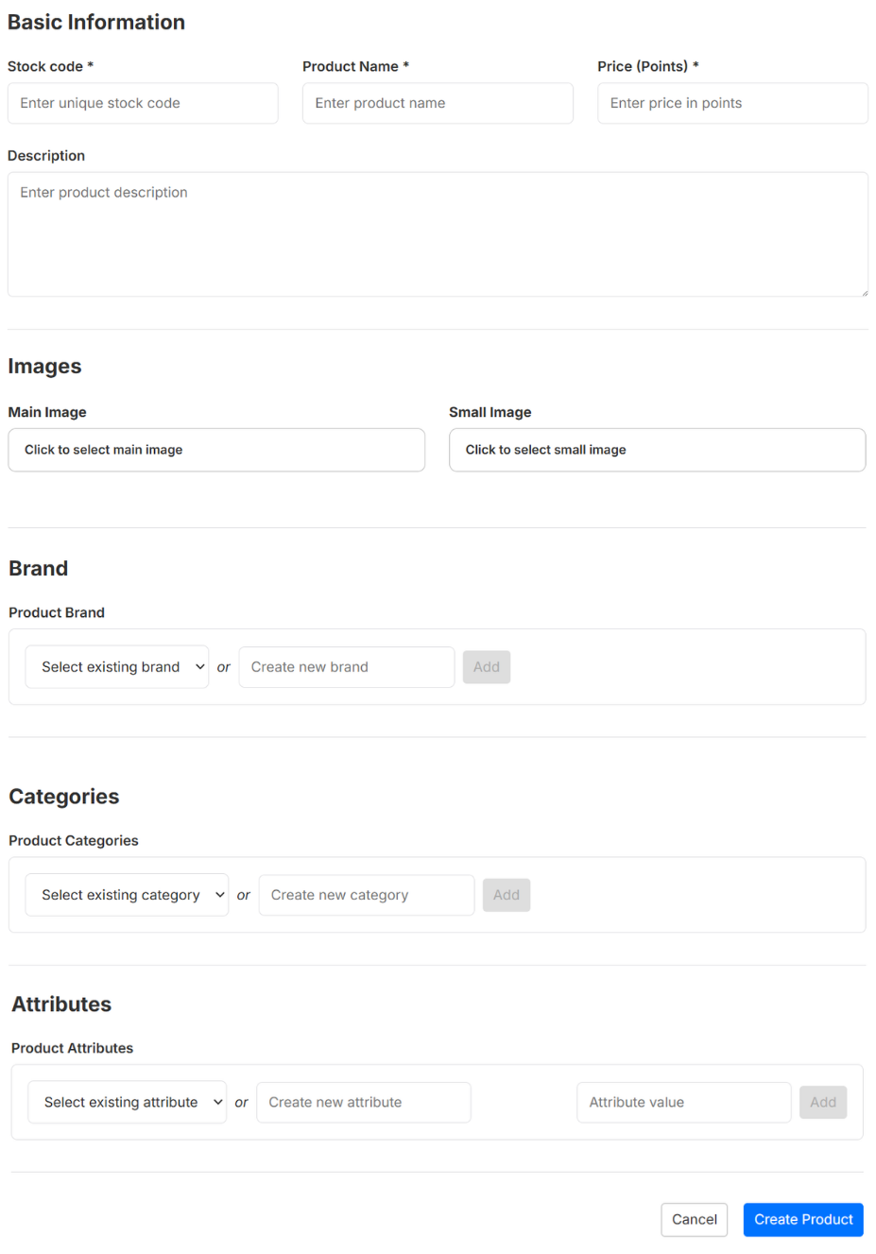Click the Stock code input field
Screen dimensions: 876x1254
[x=143, y=103]
